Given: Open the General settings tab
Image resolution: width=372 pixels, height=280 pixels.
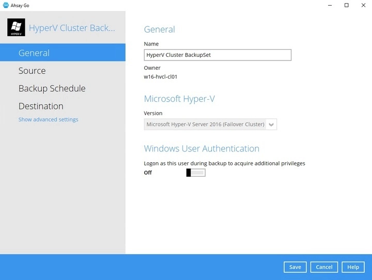Looking at the screenshot, I should tap(63, 53).
